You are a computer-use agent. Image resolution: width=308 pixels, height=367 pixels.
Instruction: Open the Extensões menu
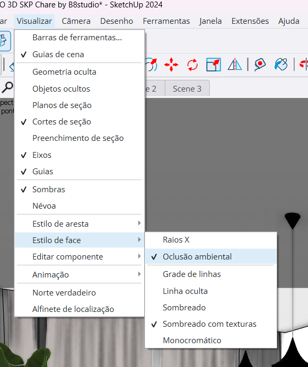pyautogui.click(x=250, y=21)
